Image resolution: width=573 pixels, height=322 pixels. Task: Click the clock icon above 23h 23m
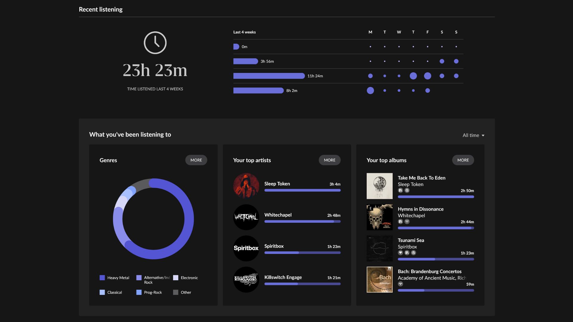click(155, 43)
